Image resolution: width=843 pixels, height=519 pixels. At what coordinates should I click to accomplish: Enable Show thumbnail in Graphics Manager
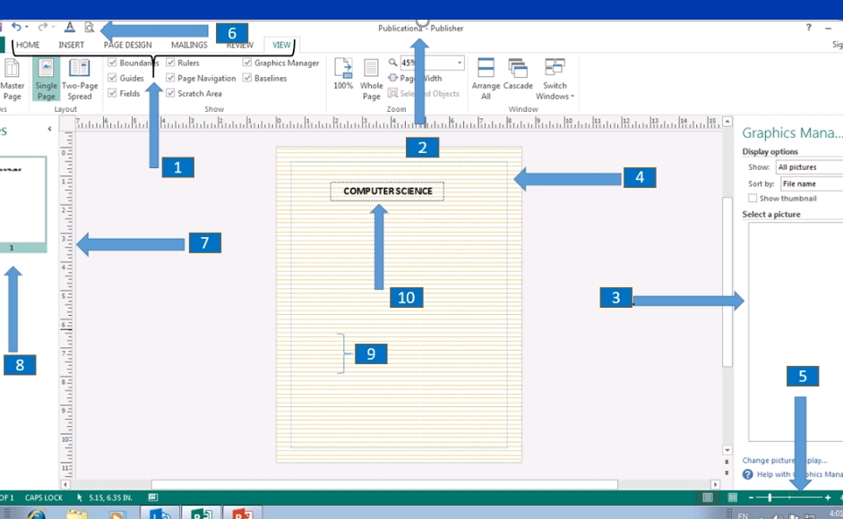tap(752, 198)
